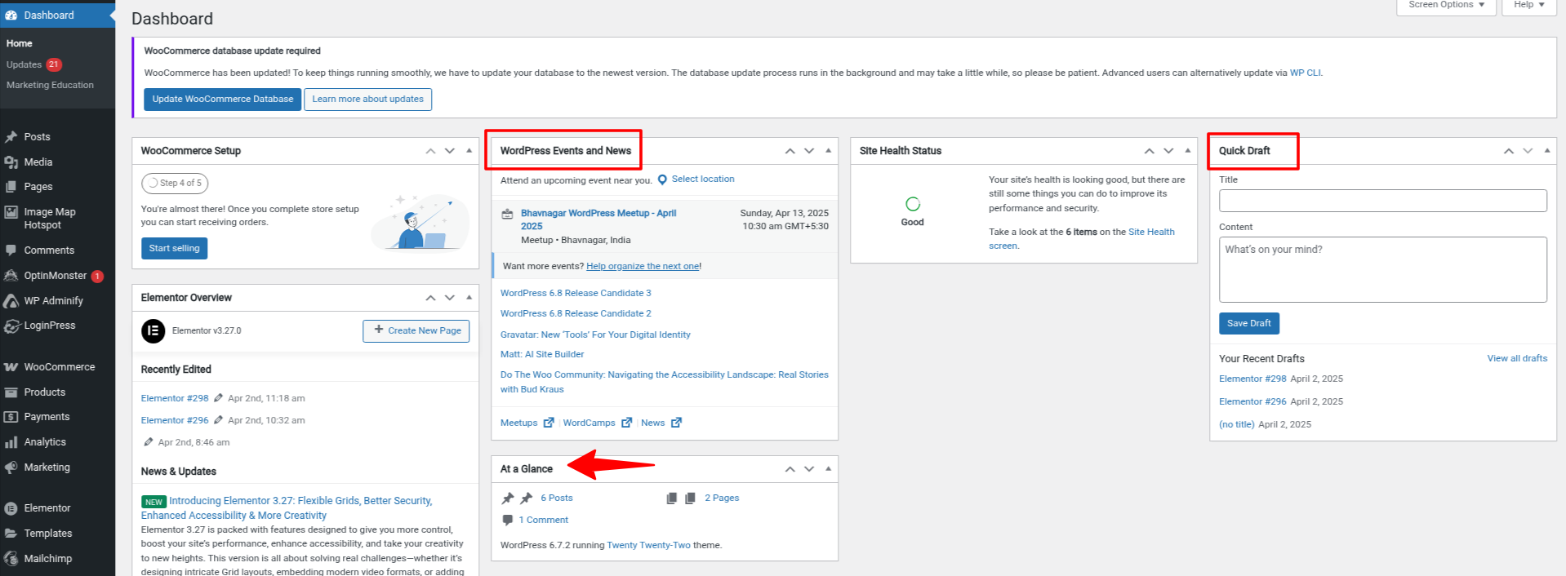Select Home under Dashboard menu
Screen dimensions: 1566x576
(x=20, y=43)
